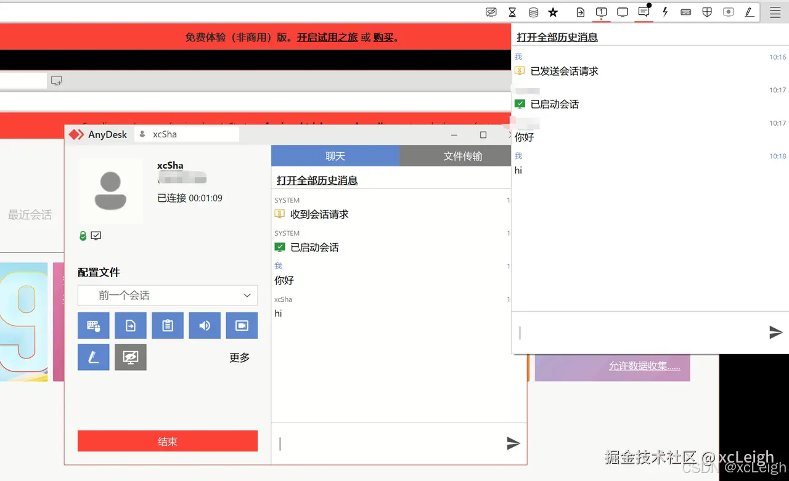789x481 pixels.
Task: Toggle file transfer permission button
Action: click(x=131, y=326)
